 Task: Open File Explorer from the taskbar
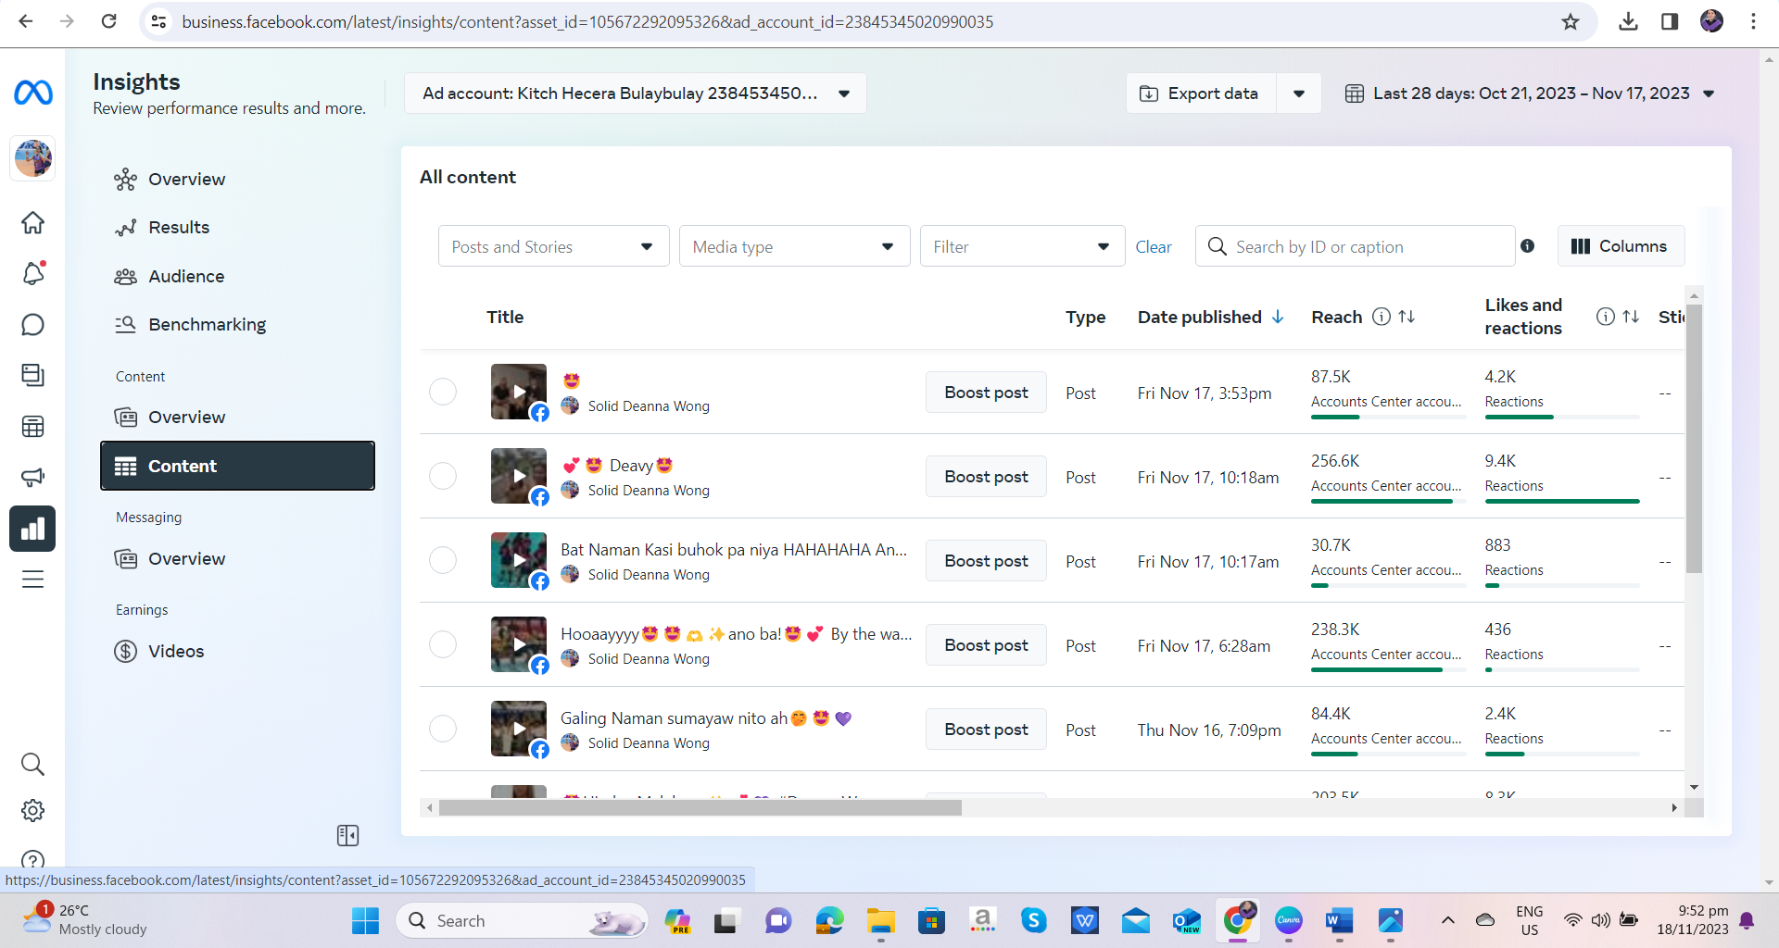point(880,921)
